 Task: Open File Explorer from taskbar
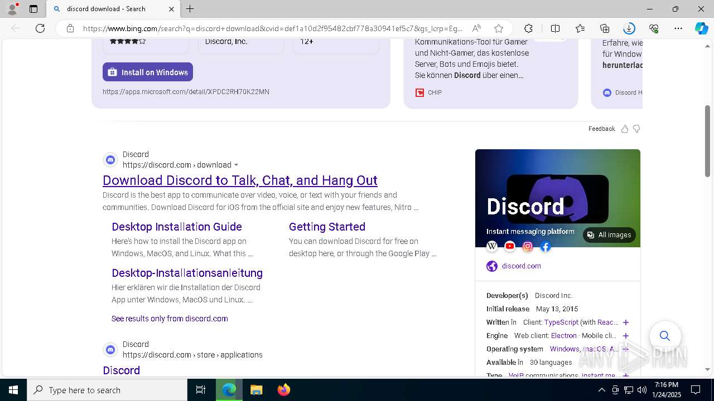point(256,390)
